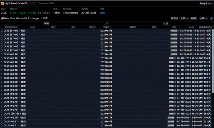Click the 到期日: 16-6月-2025 (100 天) text

(190, 118)
